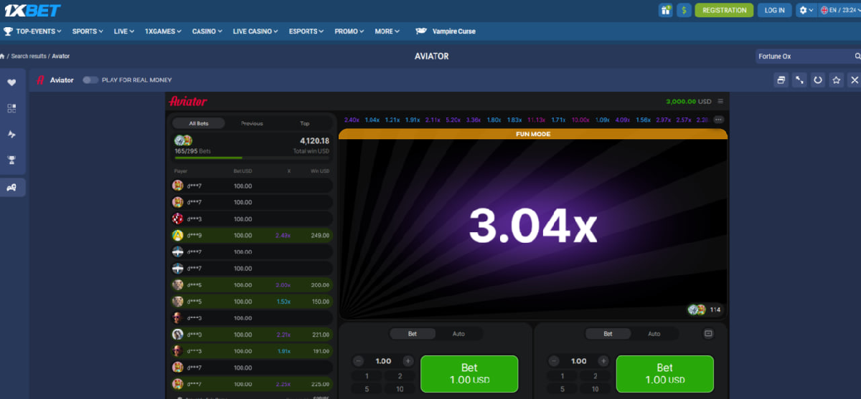Click the 4,120.18 total win amount
The image size is (861, 399).
point(314,141)
